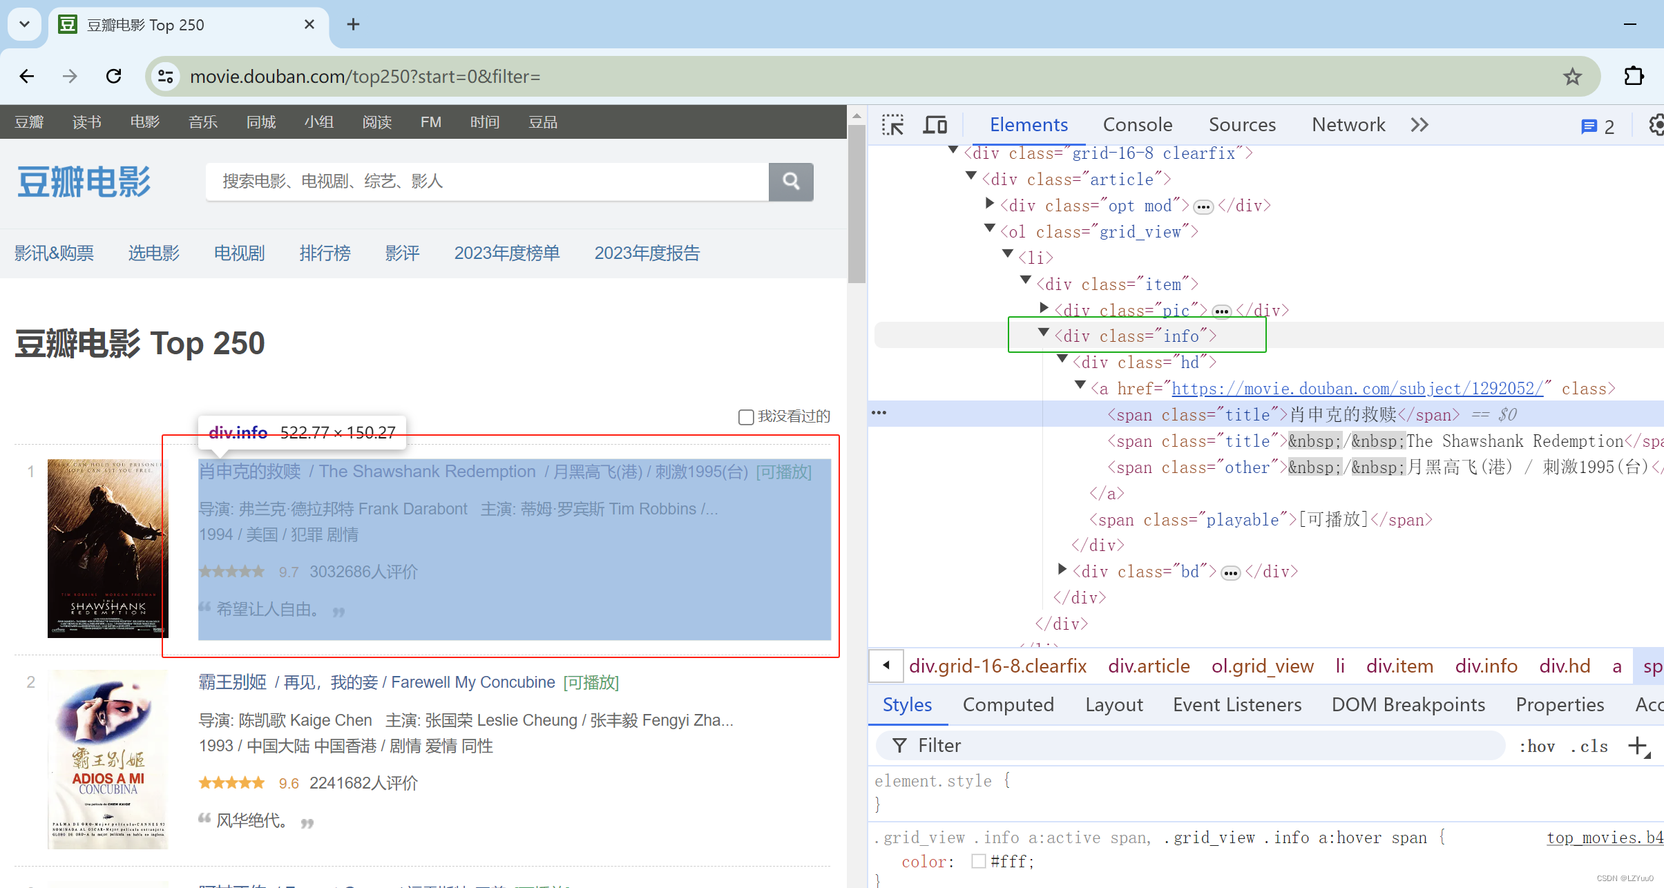Select the Computed styles tab
Screen dimensions: 1664x888
click(x=1008, y=705)
